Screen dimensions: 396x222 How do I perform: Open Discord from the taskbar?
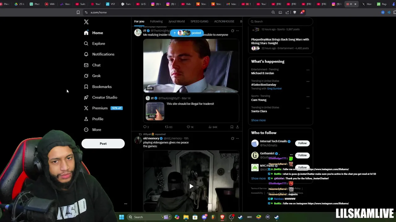(x=204, y=217)
